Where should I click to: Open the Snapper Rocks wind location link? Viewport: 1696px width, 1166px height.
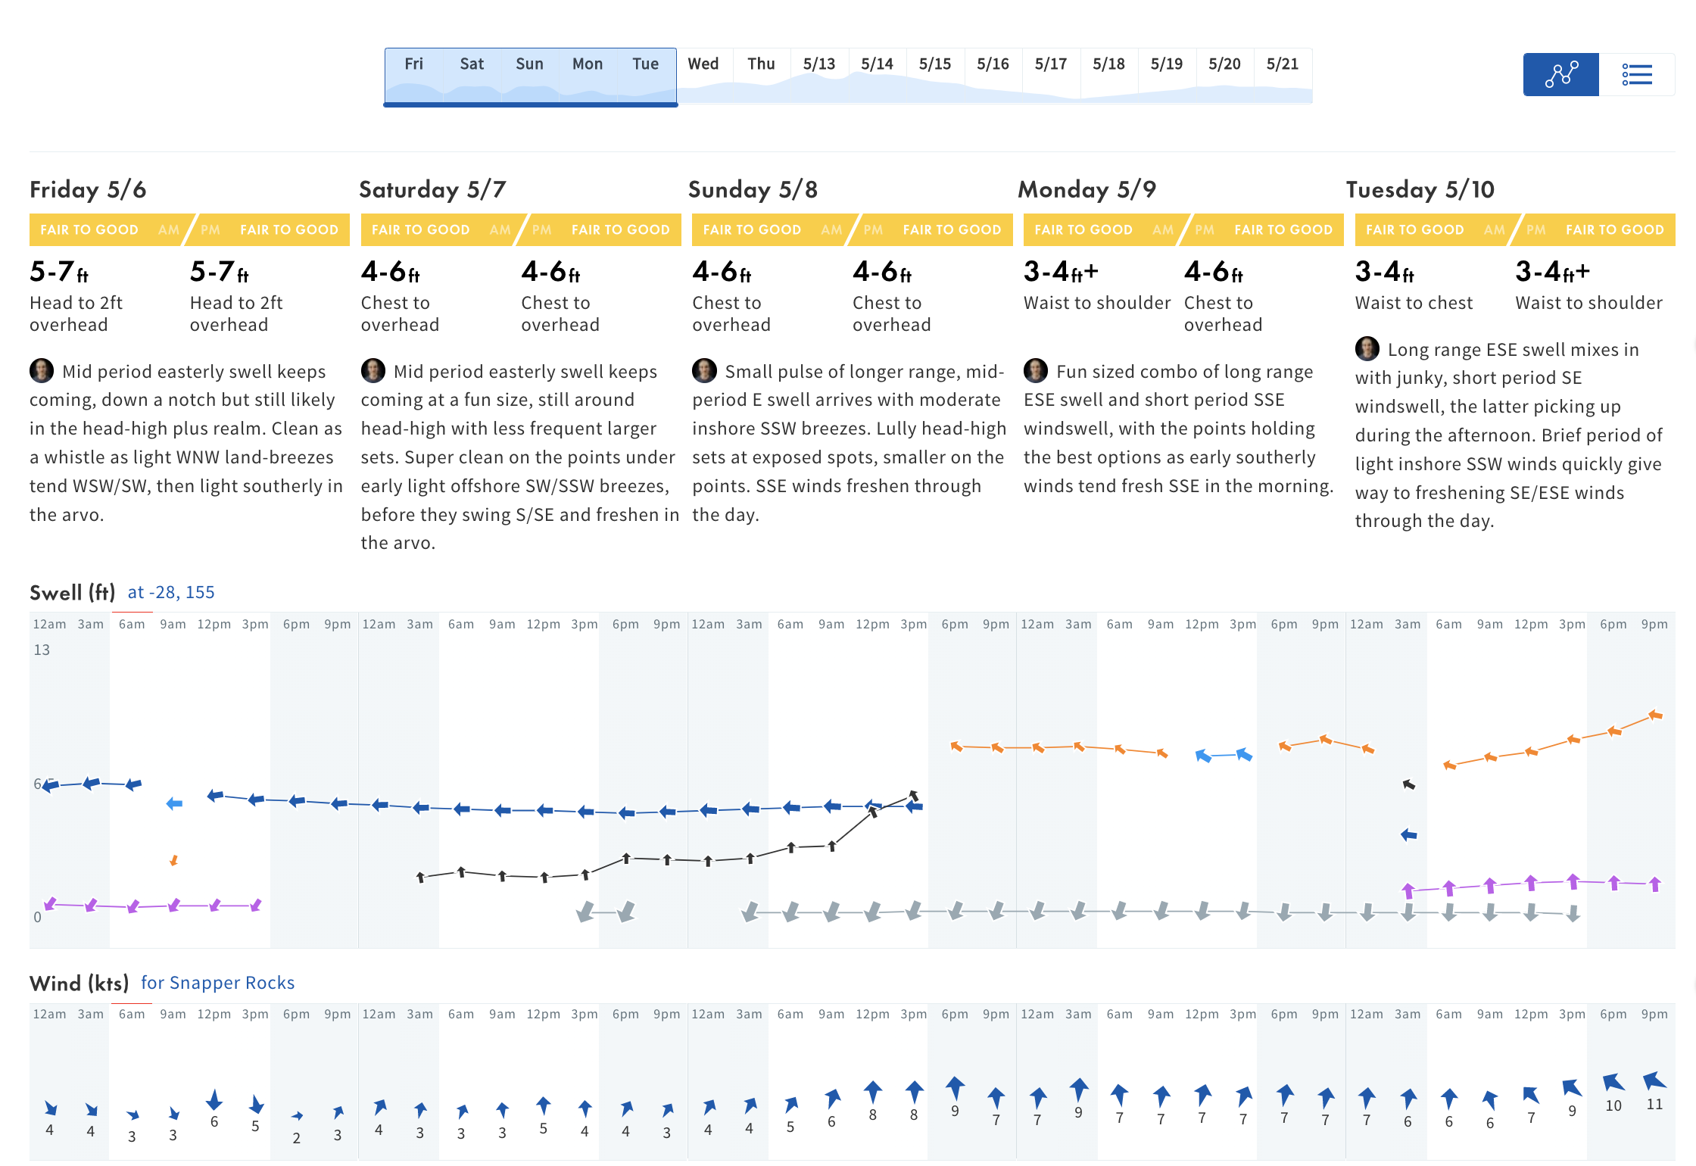217,983
